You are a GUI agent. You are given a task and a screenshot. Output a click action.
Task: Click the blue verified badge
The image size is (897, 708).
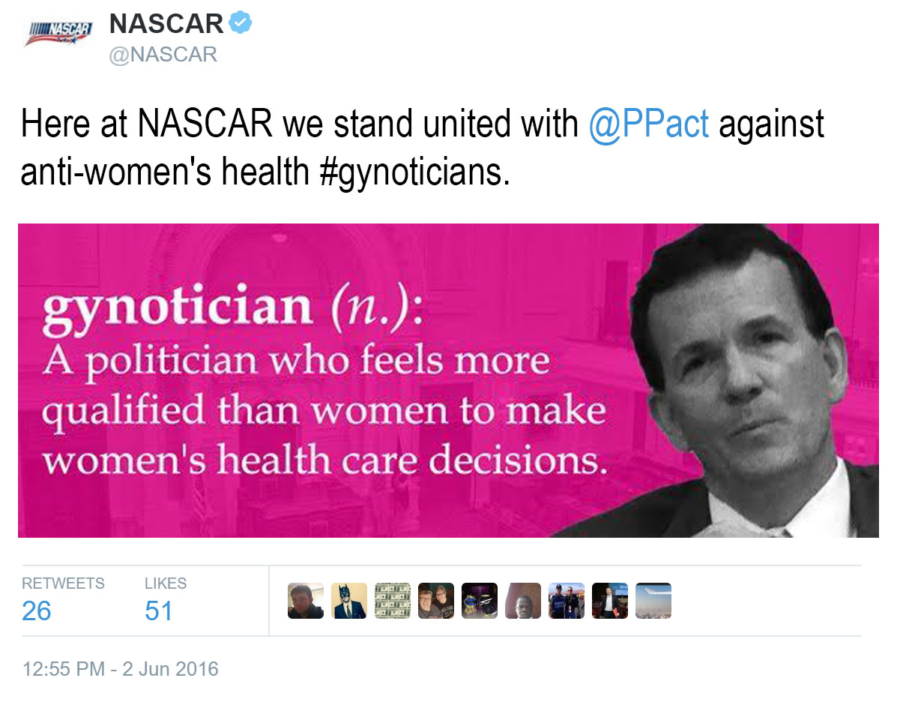[x=240, y=24]
